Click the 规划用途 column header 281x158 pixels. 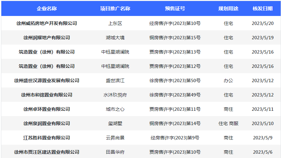(x=228, y=8)
